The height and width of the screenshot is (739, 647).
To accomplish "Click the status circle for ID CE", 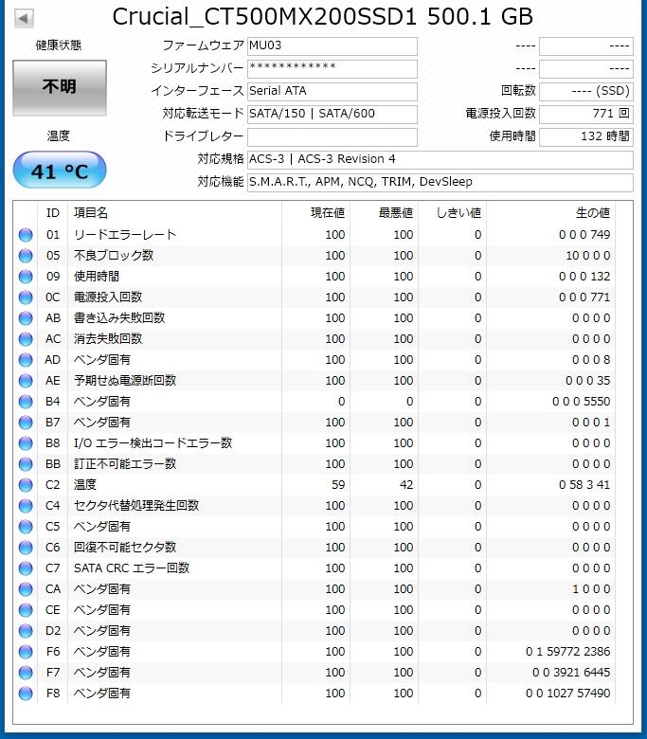I will tap(26, 610).
